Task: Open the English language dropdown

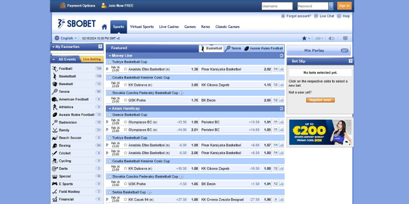Action: [x=66, y=38]
